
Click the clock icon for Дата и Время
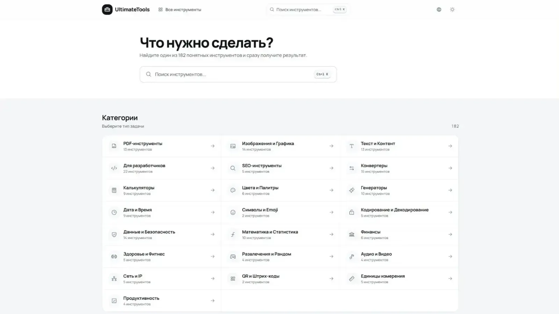[x=114, y=212]
